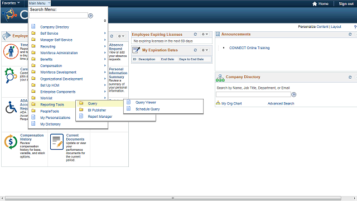Select PeopleTools menu item
This screenshot has height=201, width=357.
[50, 111]
